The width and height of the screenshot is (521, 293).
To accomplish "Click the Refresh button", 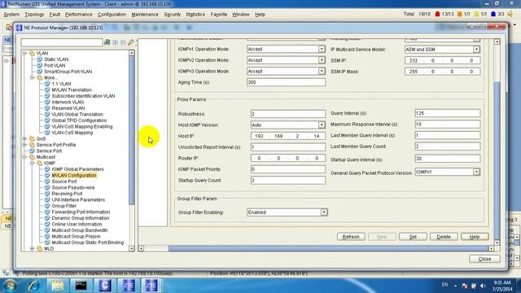I will click(351, 237).
